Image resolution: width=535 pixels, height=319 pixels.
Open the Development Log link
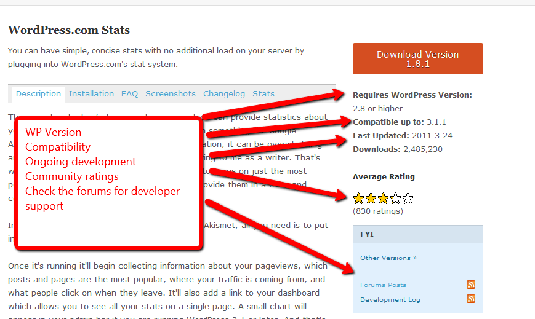390,299
